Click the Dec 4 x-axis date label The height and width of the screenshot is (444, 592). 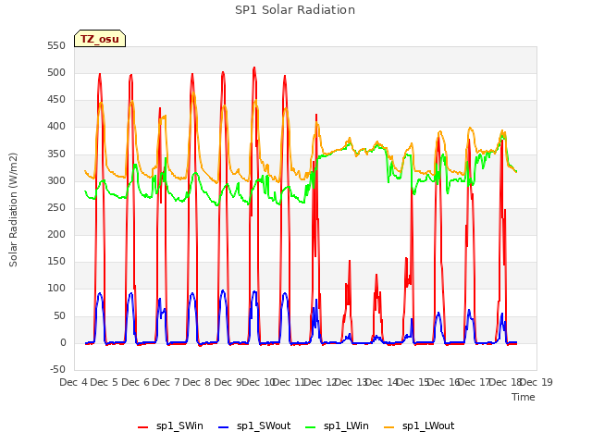tap(74, 382)
